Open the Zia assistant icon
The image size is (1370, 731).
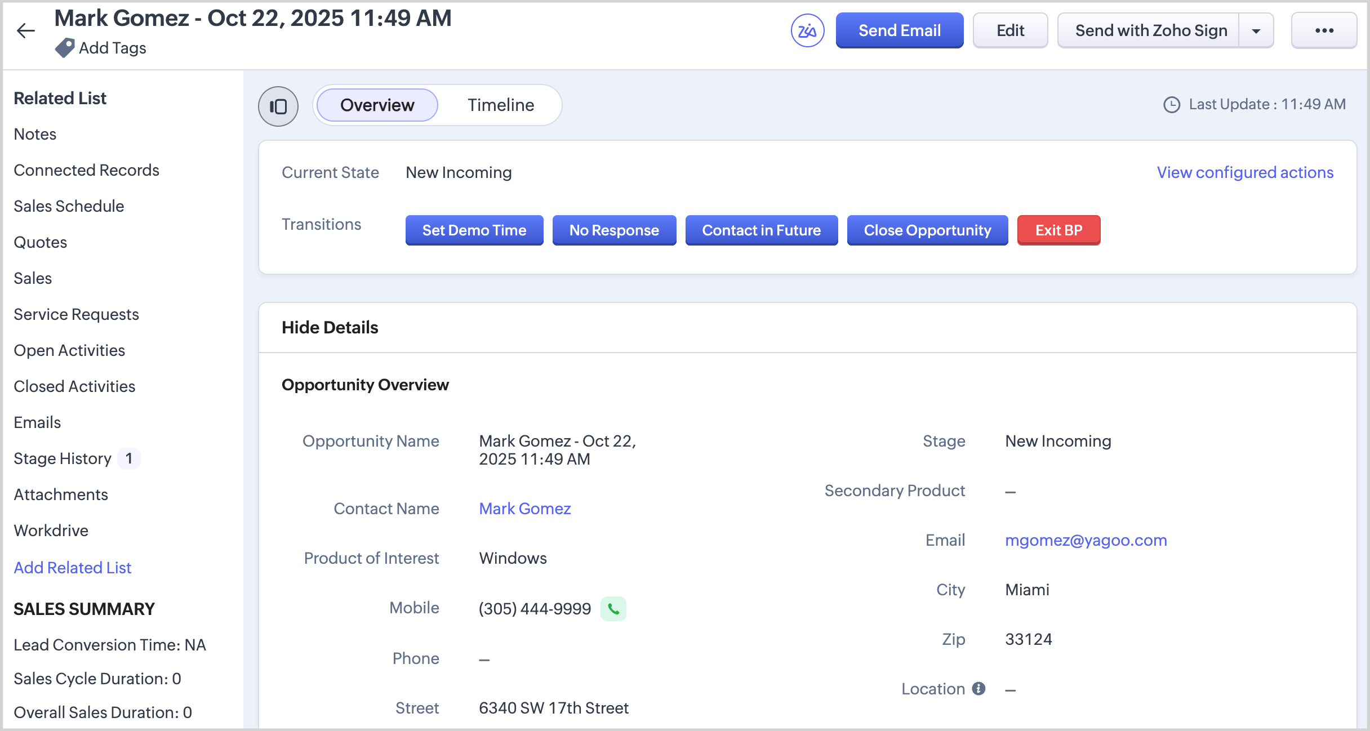807,30
